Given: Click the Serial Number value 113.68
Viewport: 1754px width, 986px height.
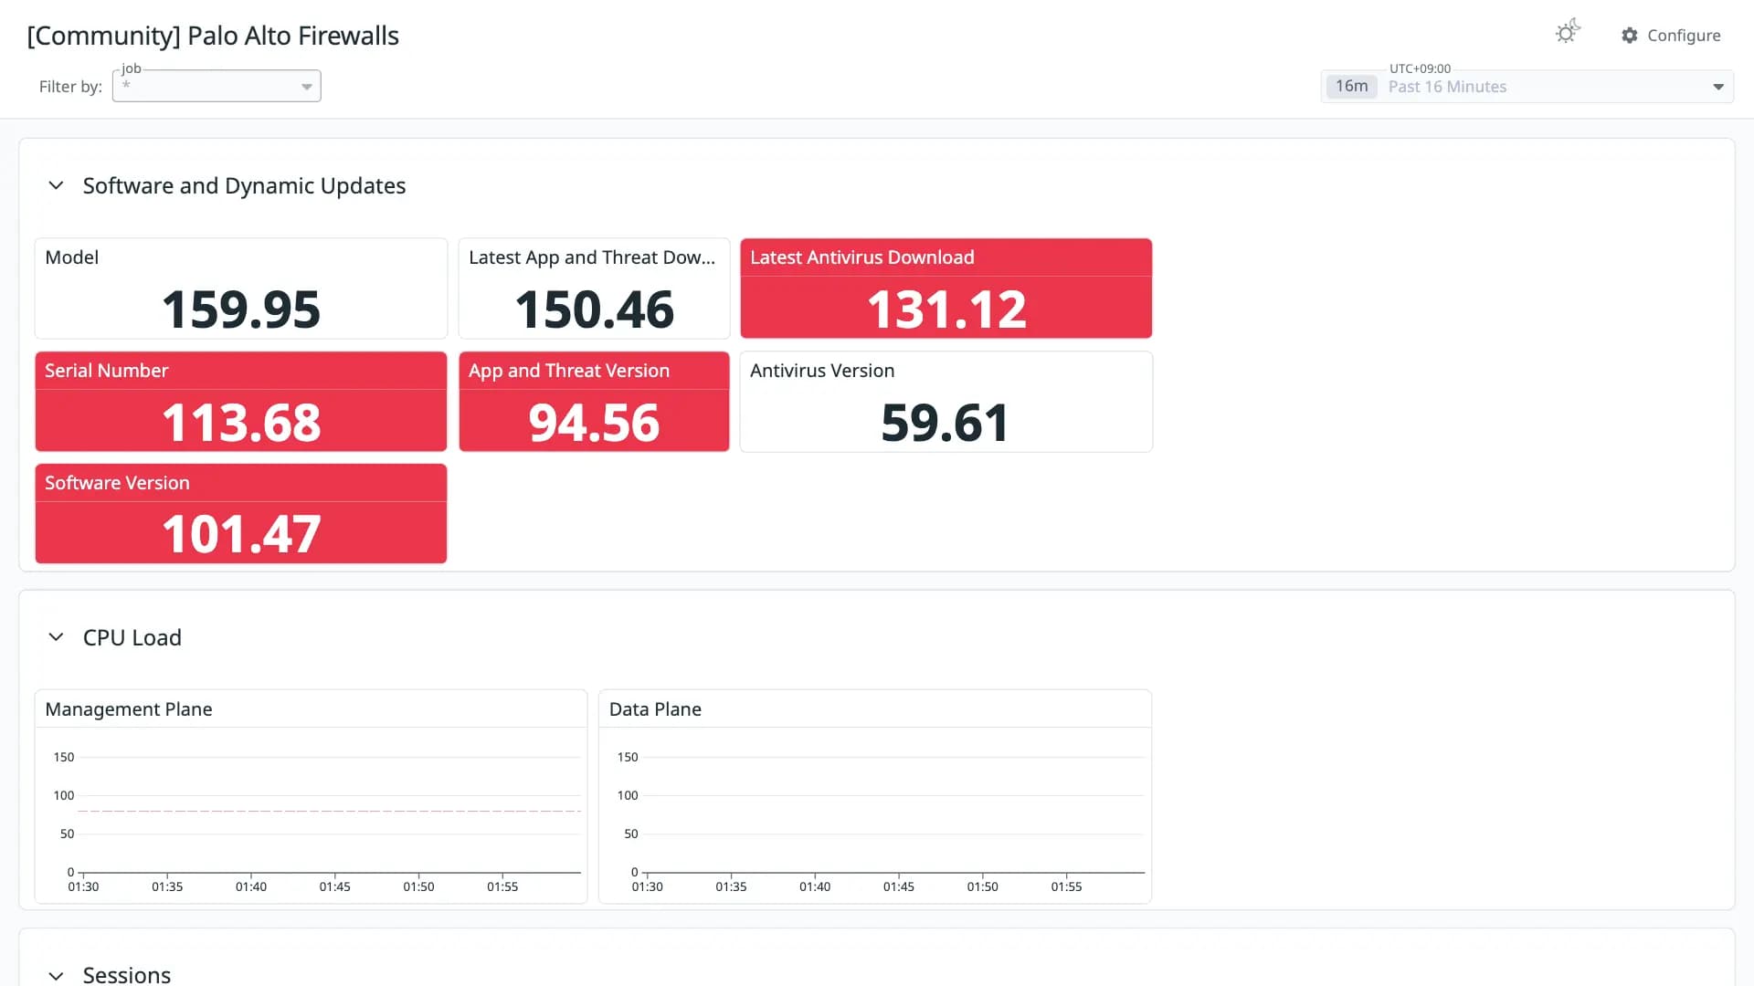Looking at the screenshot, I should coord(241,423).
